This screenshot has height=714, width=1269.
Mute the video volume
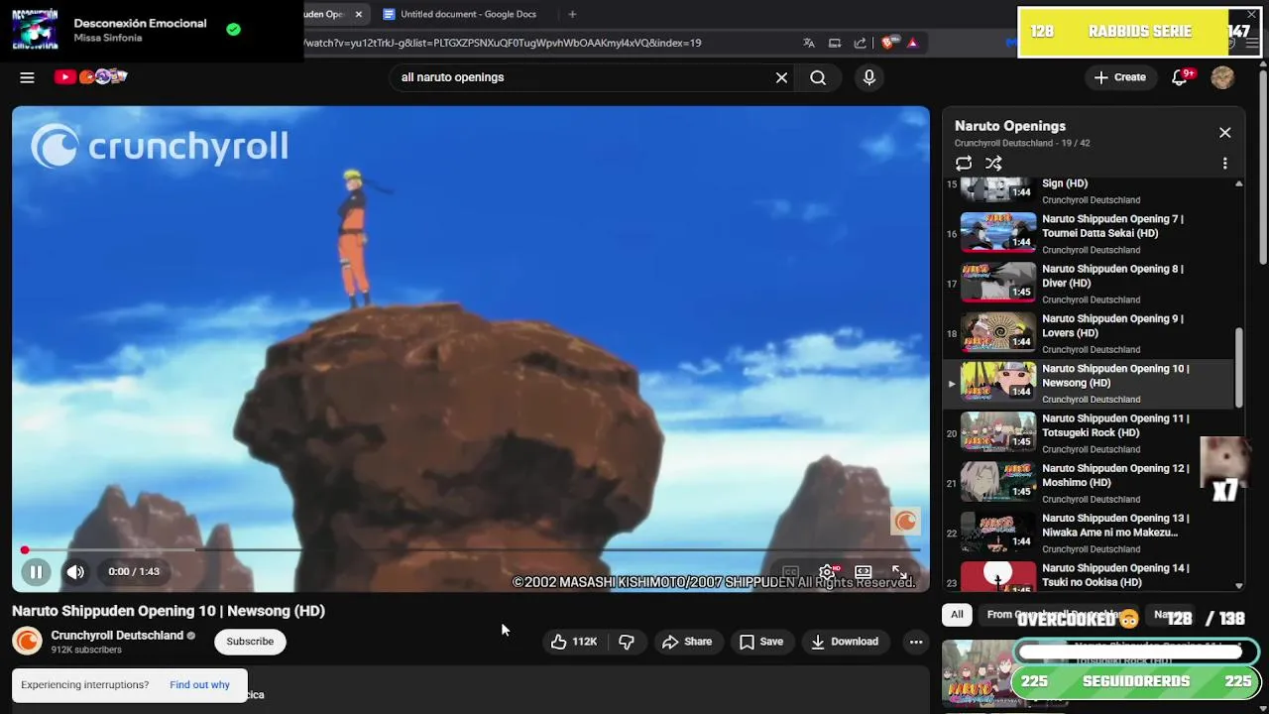pos(75,571)
